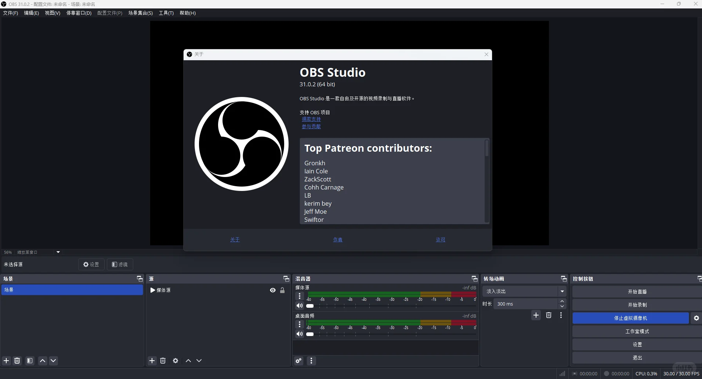Lock the 媒体源 source
The height and width of the screenshot is (379, 702).
(x=283, y=290)
